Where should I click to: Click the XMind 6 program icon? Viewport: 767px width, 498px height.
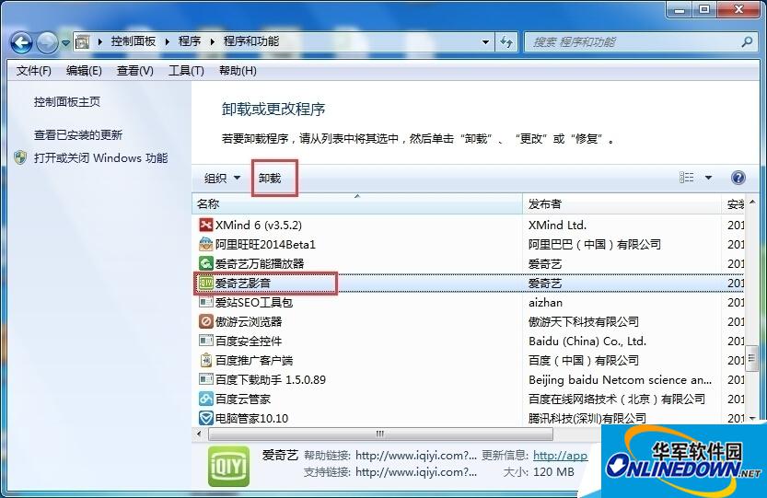pyautogui.click(x=206, y=225)
